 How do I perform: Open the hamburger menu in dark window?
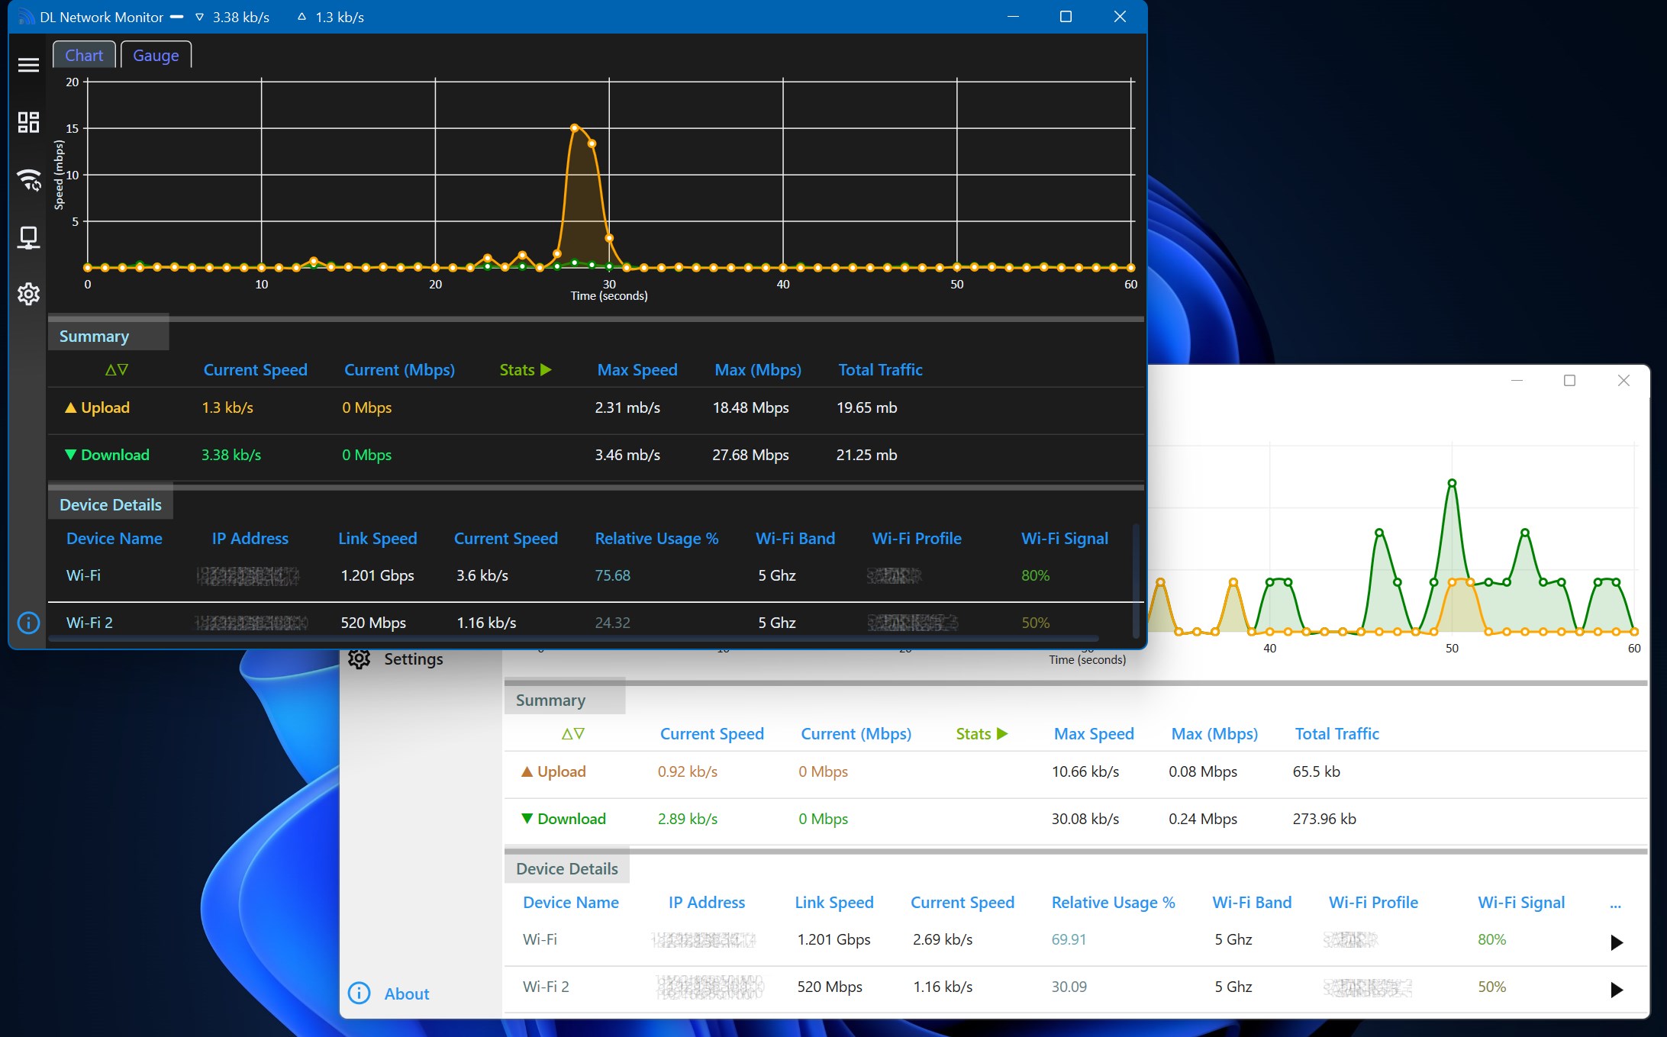point(28,65)
